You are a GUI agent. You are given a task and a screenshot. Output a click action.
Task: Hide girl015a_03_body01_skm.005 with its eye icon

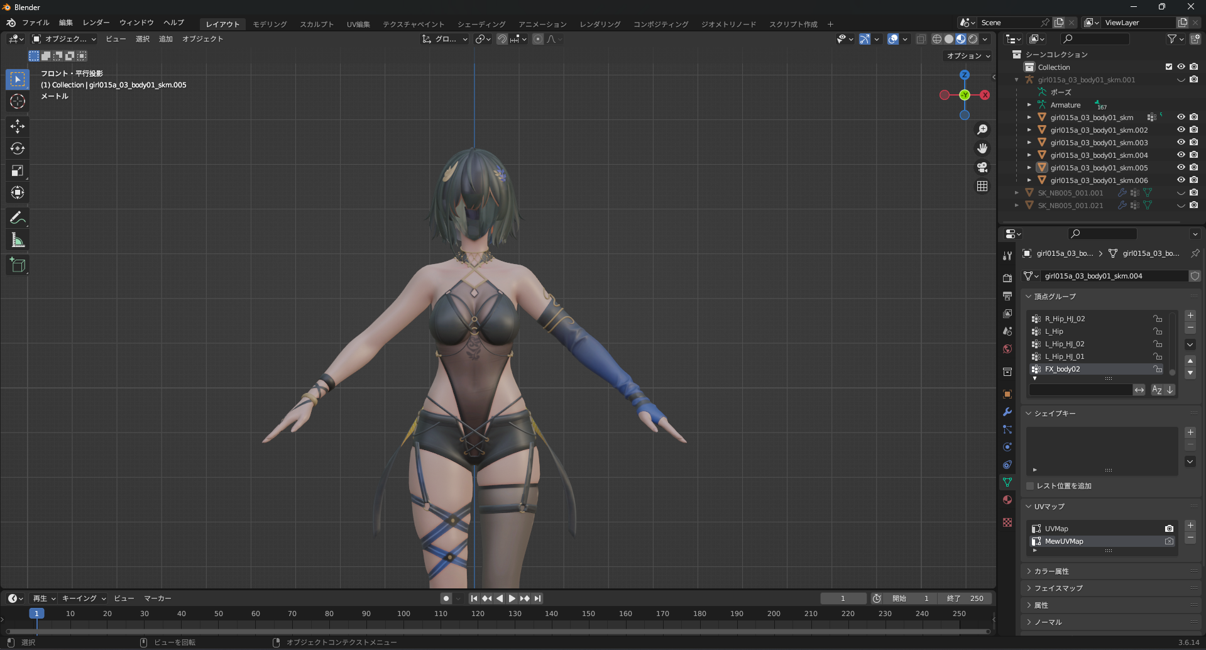(1181, 168)
